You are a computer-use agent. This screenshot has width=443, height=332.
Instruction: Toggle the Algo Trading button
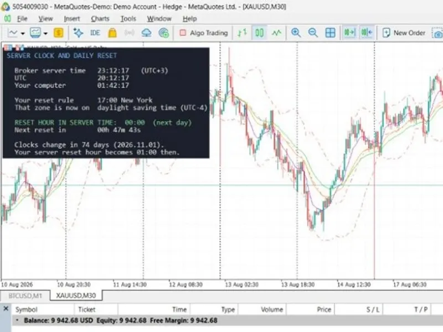[x=204, y=33]
